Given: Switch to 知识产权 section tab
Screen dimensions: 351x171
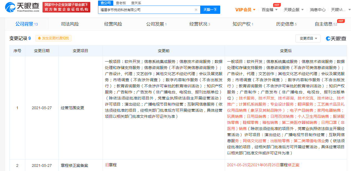Looking at the screenshot, I should click(x=243, y=24).
